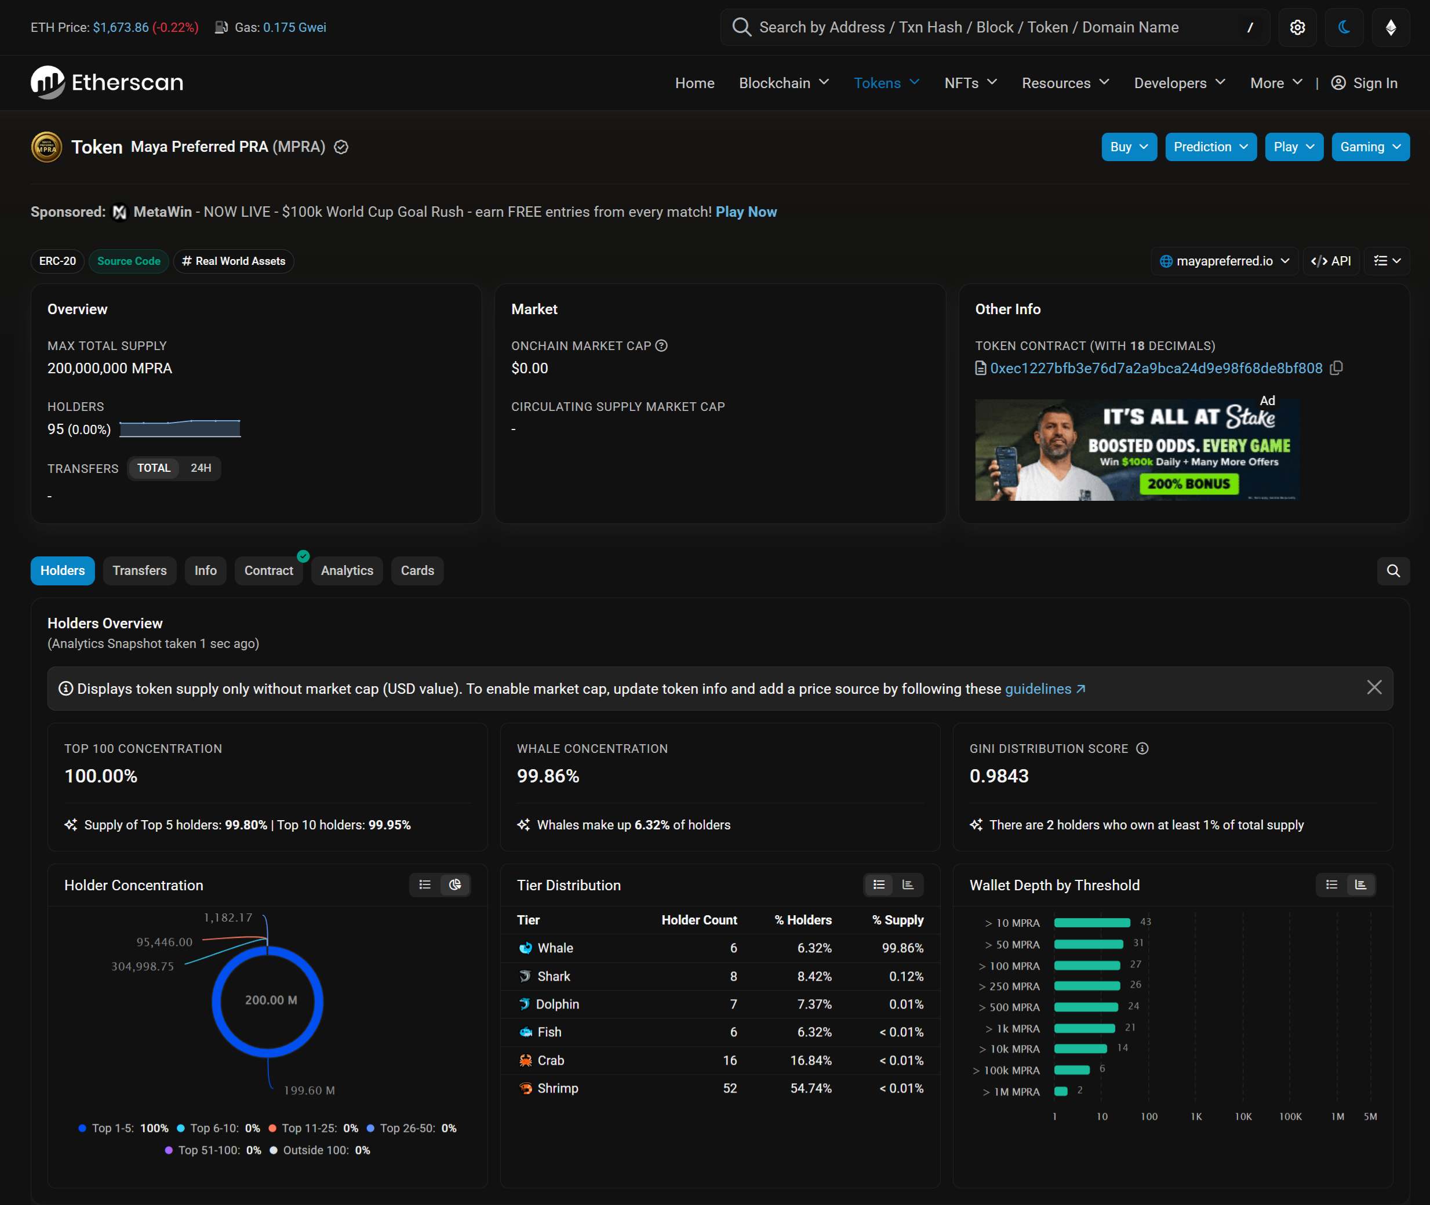Click the Play Now sponsored link
1430x1205 pixels.
click(x=745, y=213)
